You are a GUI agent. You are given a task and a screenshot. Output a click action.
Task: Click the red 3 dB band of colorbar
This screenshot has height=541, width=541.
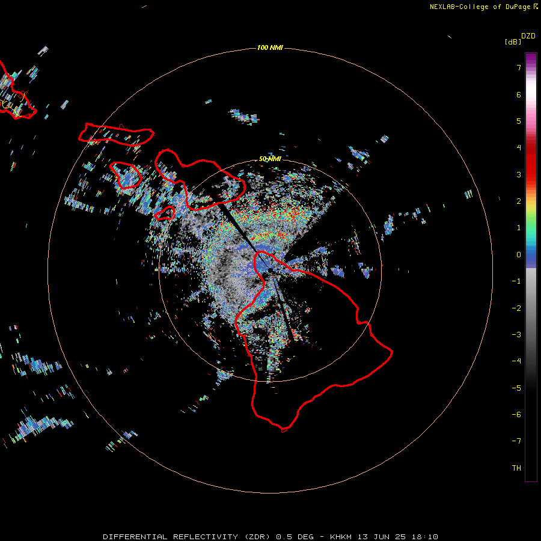[x=531, y=174]
